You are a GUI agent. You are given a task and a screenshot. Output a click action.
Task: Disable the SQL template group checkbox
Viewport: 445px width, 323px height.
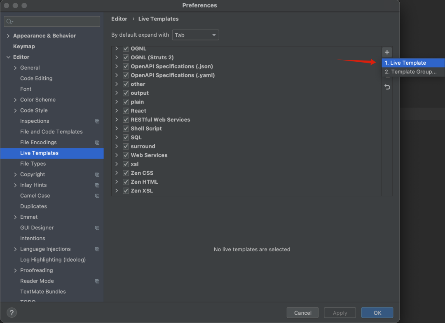[x=126, y=137]
